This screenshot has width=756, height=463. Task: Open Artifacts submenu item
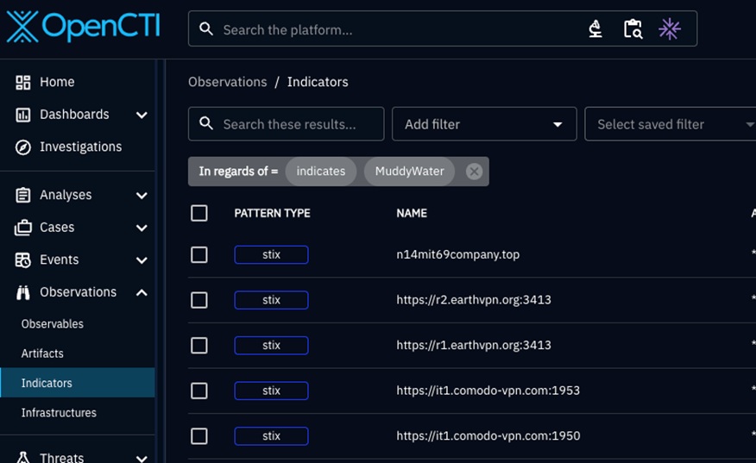click(x=42, y=354)
